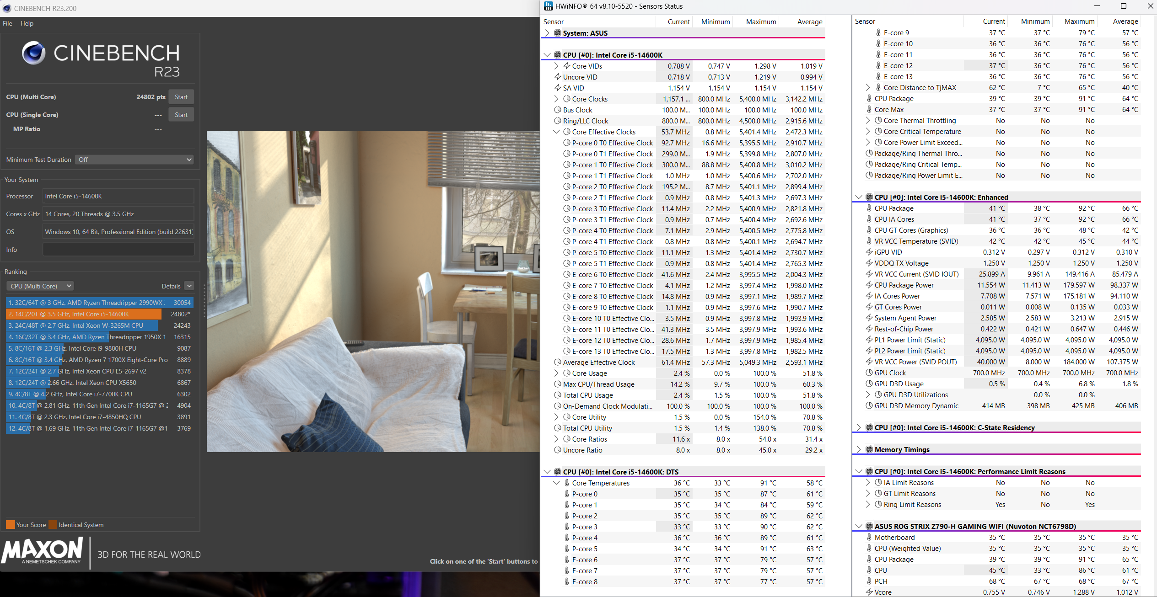Click the Your Score orange legend swatch
Viewport: 1157px width, 597px height.
click(11, 525)
